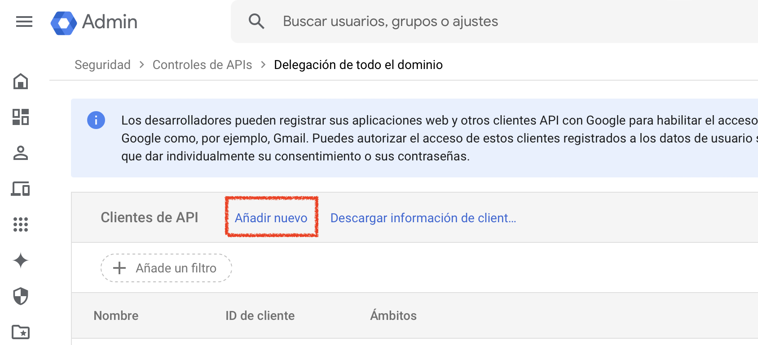758x345 pixels.
Task: Click the plus icon in filter chip
Action: pos(119,268)
